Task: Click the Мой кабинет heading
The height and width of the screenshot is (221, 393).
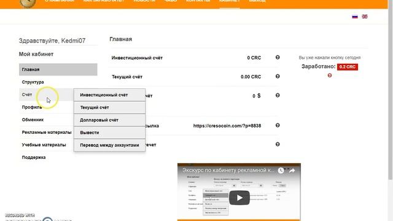Action: [36, 54]
